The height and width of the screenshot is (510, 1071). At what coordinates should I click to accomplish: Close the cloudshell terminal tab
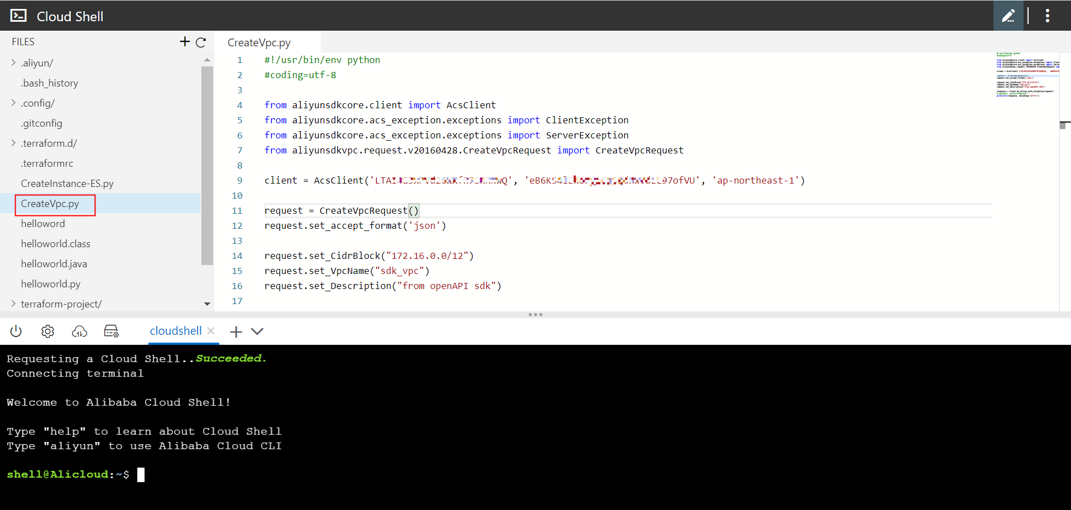coord(211,330)
